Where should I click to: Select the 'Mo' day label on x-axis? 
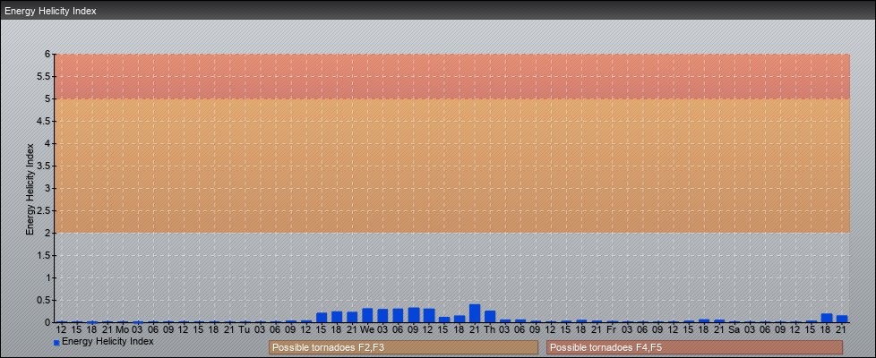click(x=122, y=329)
